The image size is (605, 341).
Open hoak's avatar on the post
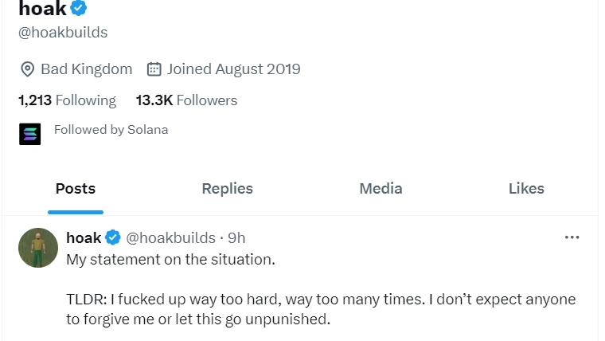point(38,247)
